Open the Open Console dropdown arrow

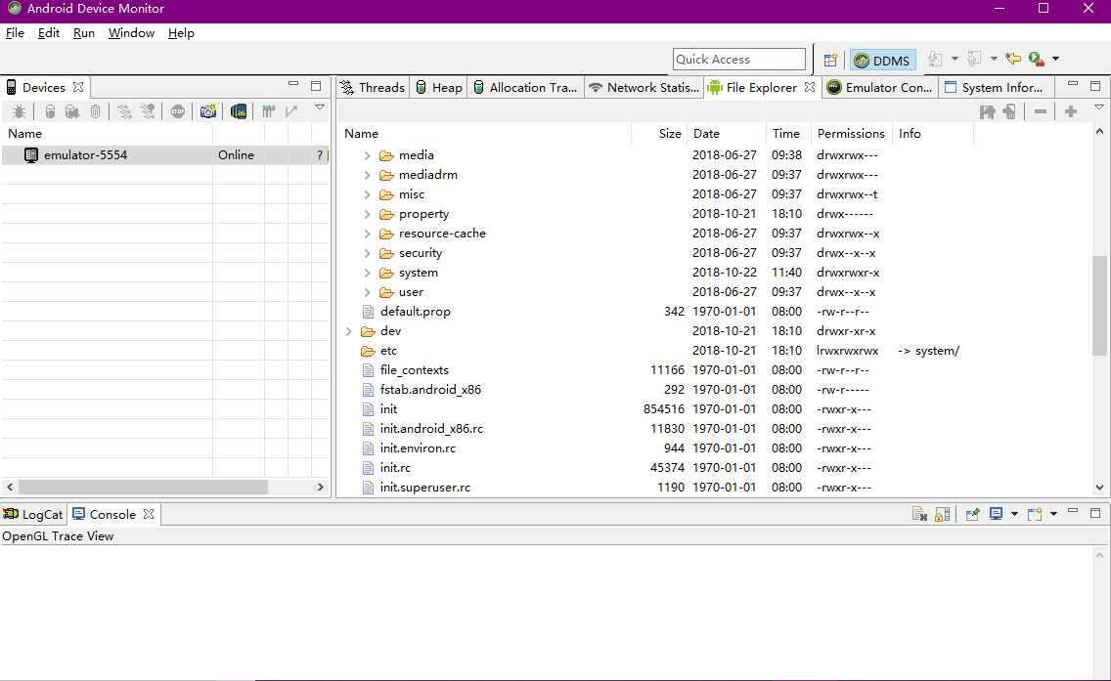[1053, 514]
